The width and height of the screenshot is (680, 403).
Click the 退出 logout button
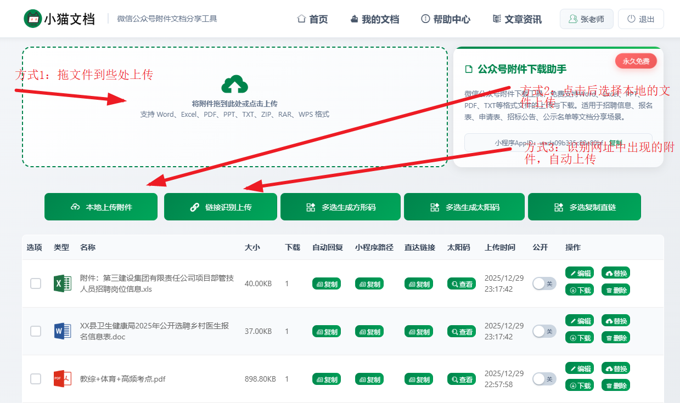click(x=640, y=19)
